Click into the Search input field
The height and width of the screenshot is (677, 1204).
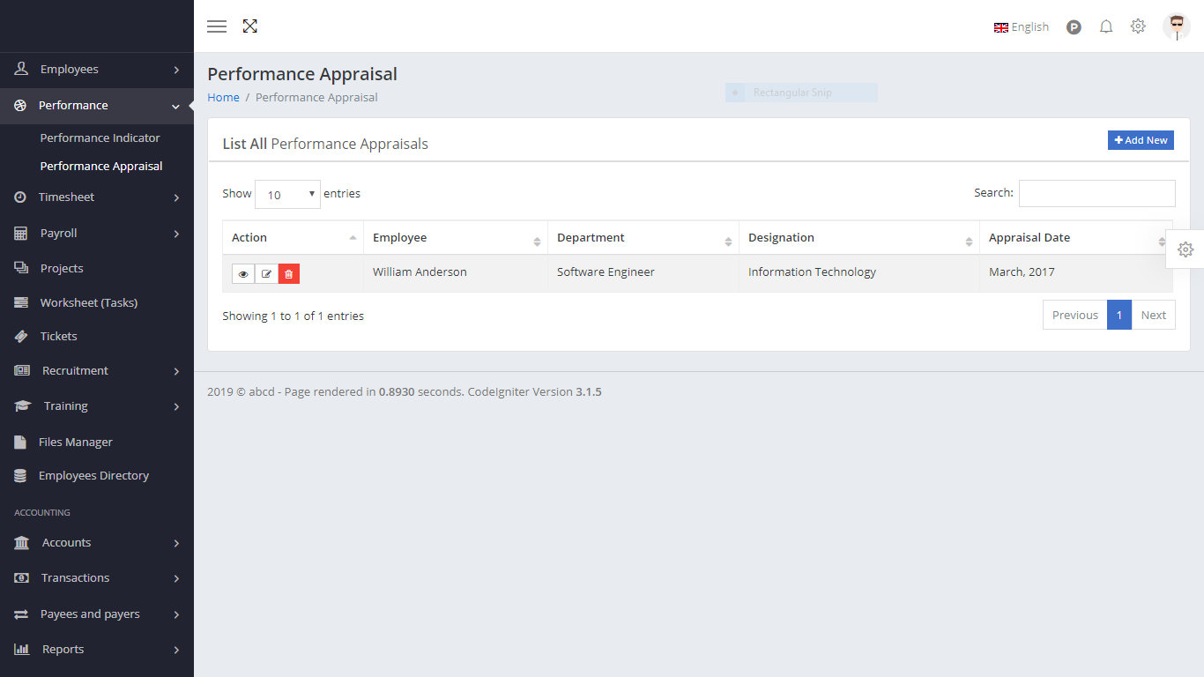point(1096,194)
